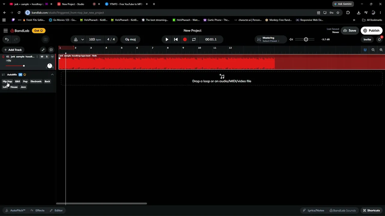The width and height of the screenshot is (385, 216).
Task: Select the Pop AutoMix genre
Action: [25, 81]
